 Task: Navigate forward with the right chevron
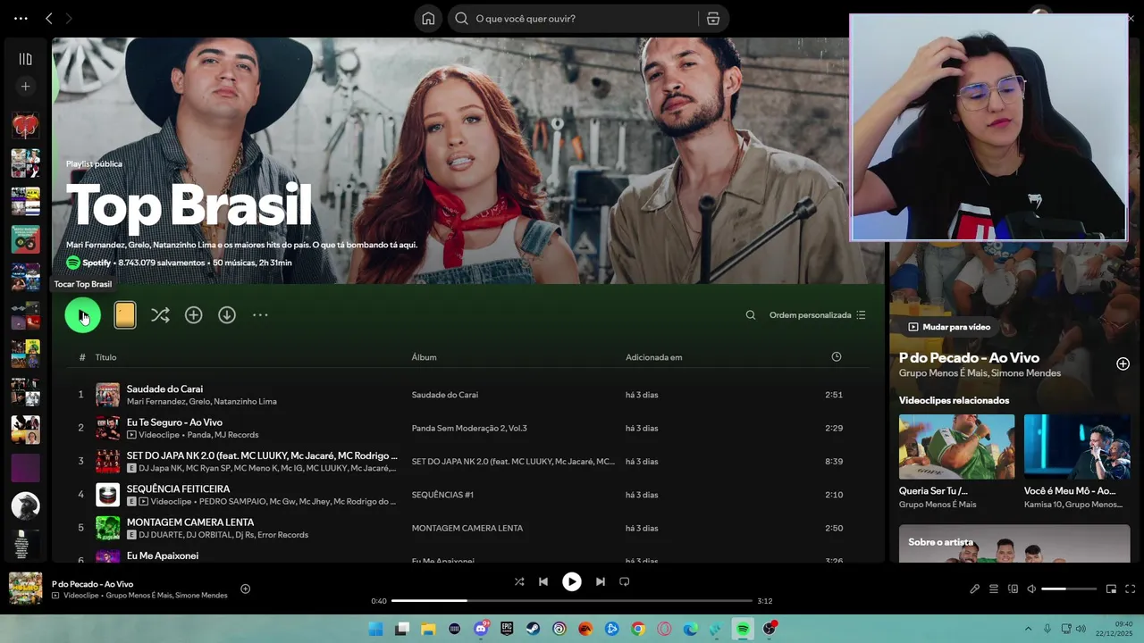69,19
